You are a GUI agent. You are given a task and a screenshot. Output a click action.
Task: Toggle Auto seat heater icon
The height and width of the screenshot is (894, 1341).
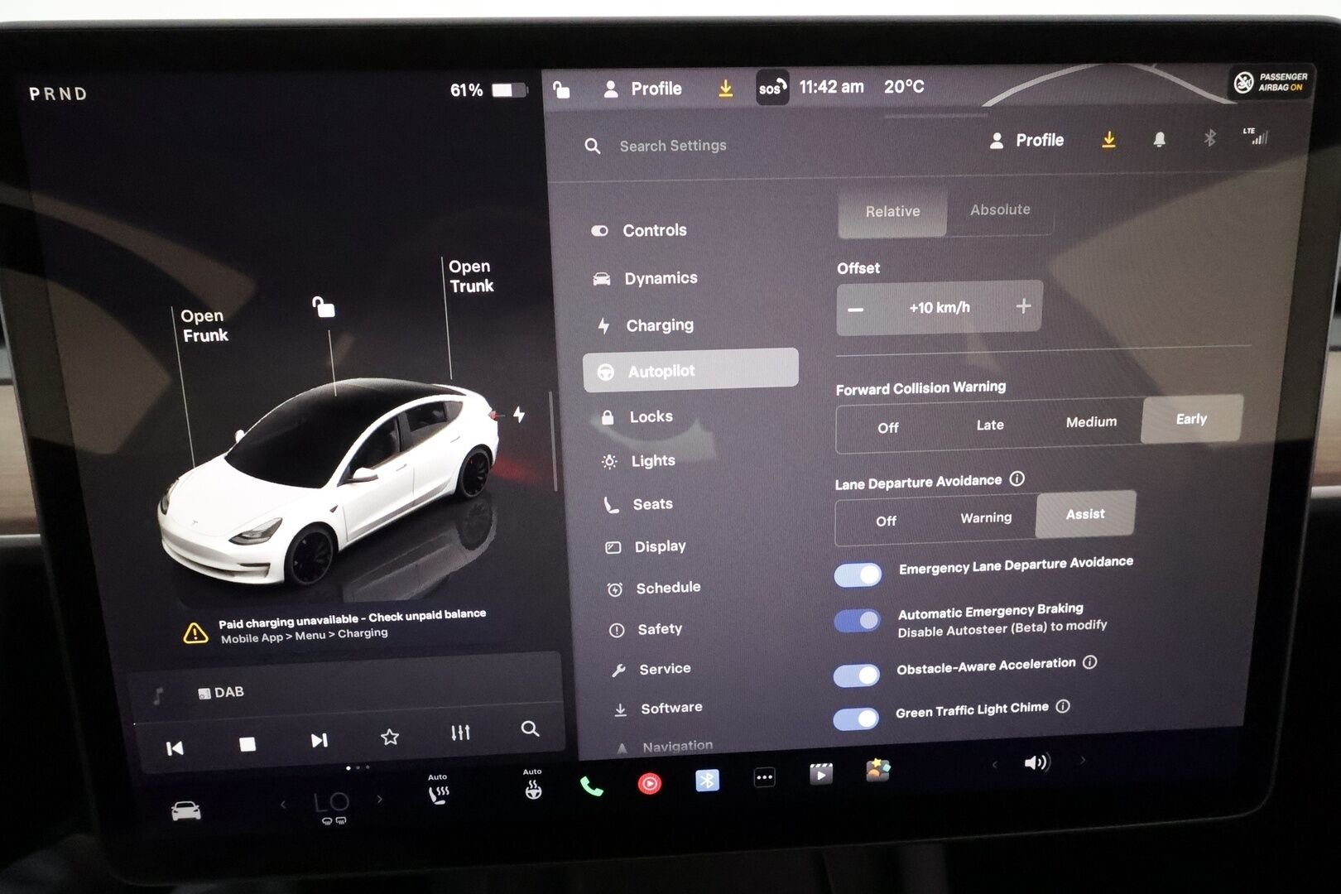click(x=438, y=791)
